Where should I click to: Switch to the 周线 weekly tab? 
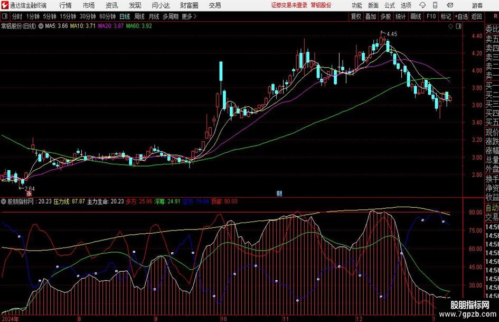tap(139, 16)
